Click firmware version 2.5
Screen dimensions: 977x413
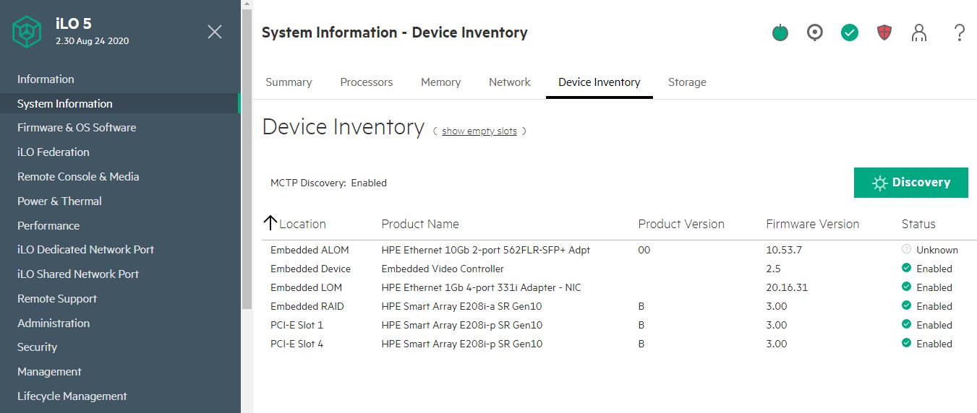click(774, 269)
